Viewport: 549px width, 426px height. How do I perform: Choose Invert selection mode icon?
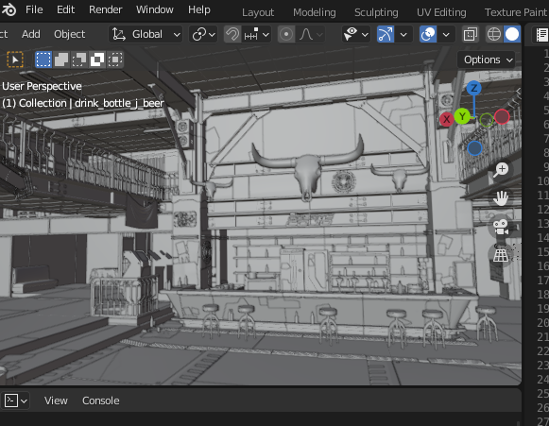point(97,60)
